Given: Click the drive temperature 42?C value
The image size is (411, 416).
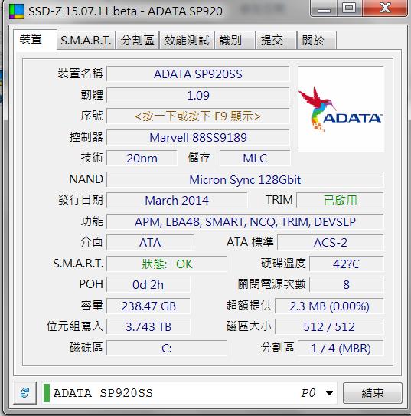Looking at the screenshot, I should click(x=346, y=264).
